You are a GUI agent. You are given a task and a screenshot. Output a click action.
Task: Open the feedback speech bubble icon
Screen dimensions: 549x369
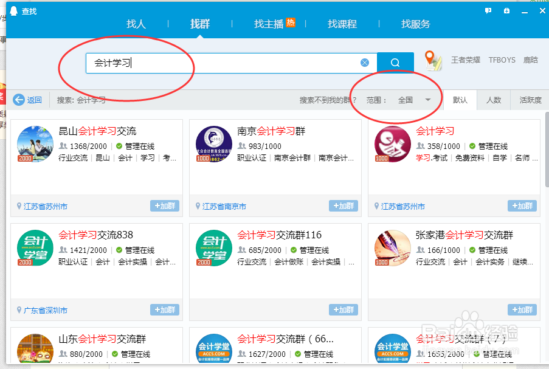pyautogui.click(x=488, y=11)
